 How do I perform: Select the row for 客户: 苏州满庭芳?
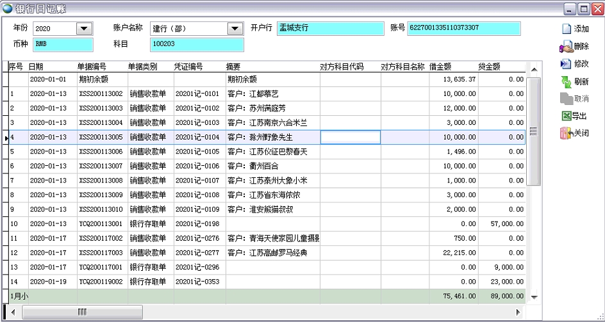point(256,108)
